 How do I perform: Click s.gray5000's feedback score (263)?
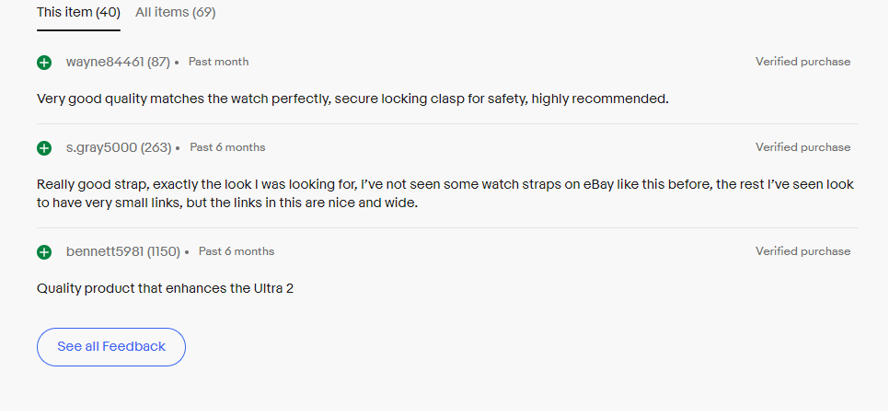pos(156,147)
